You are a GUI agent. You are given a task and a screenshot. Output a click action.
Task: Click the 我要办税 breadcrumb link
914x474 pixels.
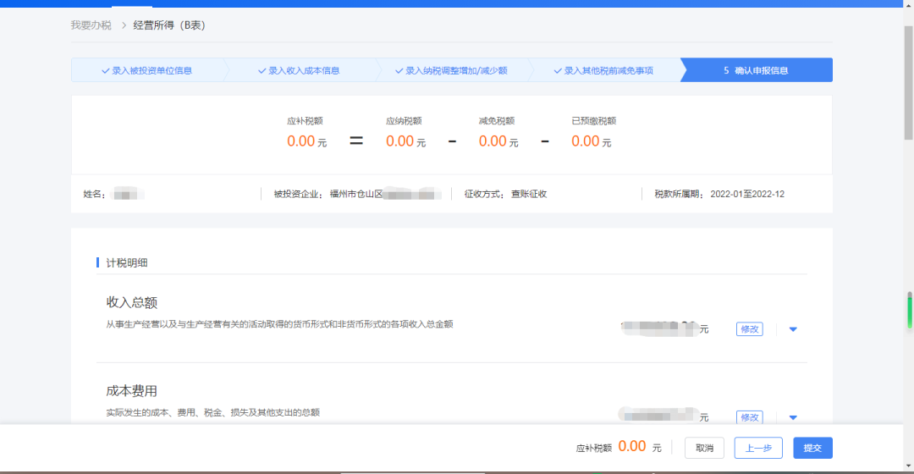[91, 25]
